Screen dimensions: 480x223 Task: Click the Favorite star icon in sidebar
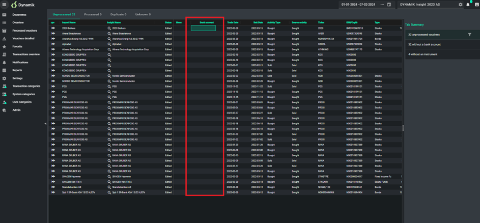[x=5, y=46]
